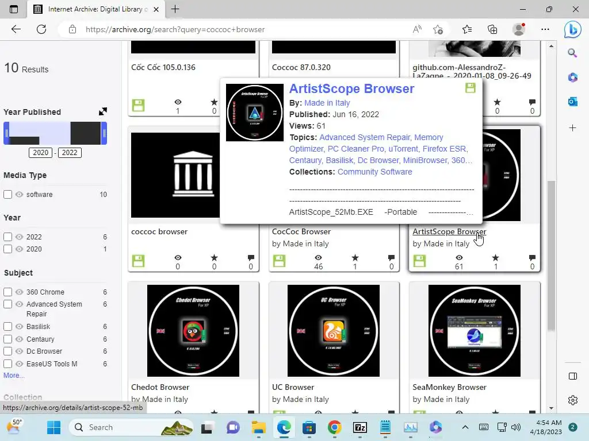Show hidden system tray icons
This screenshot has width=589, height=441.
coord(465,427)
